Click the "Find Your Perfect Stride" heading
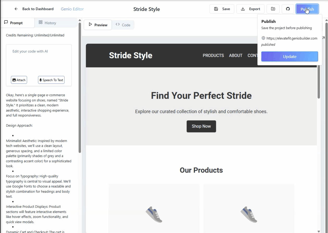This screenshot has height=233, width=328. [201, 96]
